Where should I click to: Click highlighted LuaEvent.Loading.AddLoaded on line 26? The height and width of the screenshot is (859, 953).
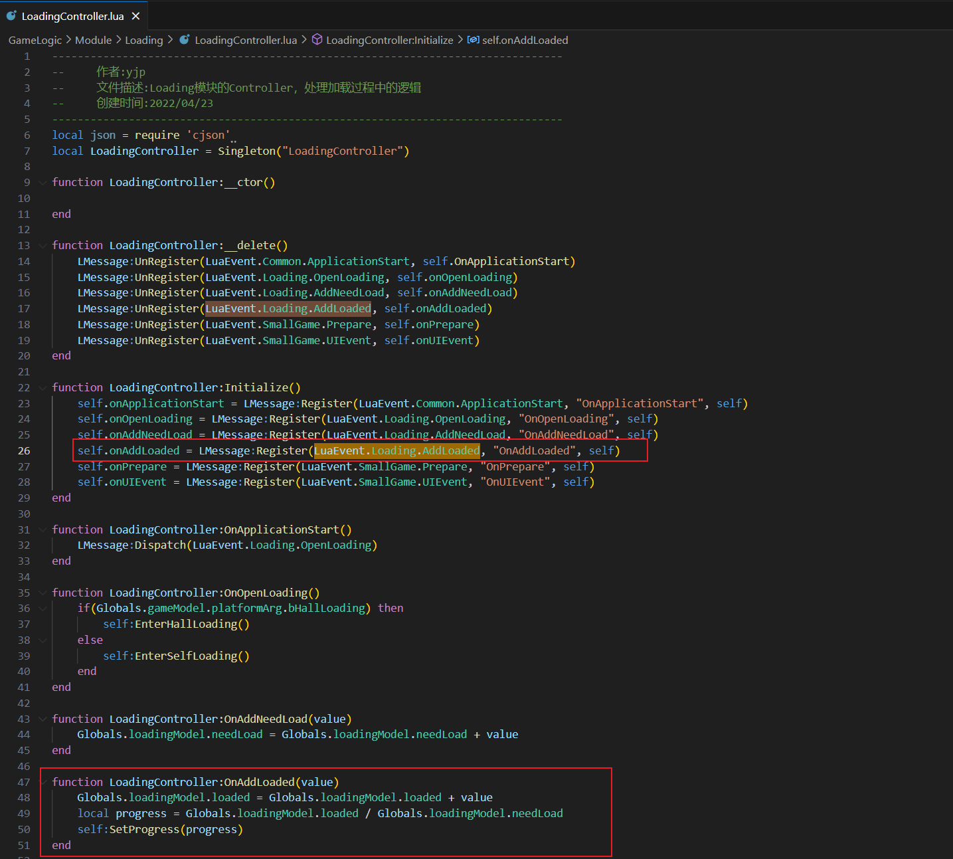coord(397,450)
